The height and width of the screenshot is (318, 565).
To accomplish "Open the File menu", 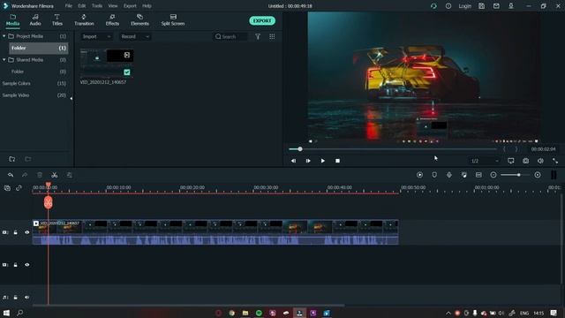I will pyautogui.click(x=69, y=6).
